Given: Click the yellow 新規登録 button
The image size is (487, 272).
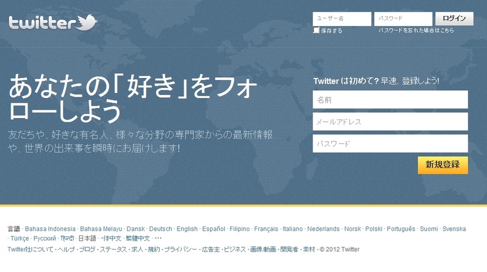Looking at the screenshot, I should tap(443, 165).
